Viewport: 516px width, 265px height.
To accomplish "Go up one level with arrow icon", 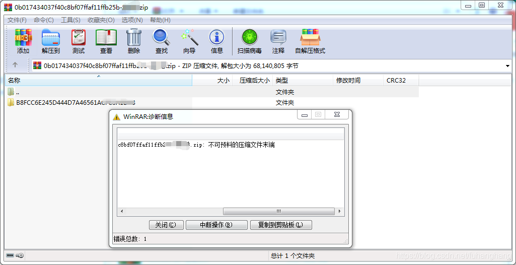I will click(15, 65).
